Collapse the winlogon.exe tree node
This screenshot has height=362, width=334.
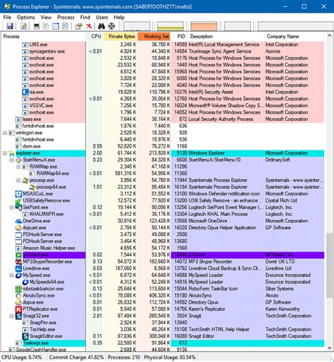point(5,133)
